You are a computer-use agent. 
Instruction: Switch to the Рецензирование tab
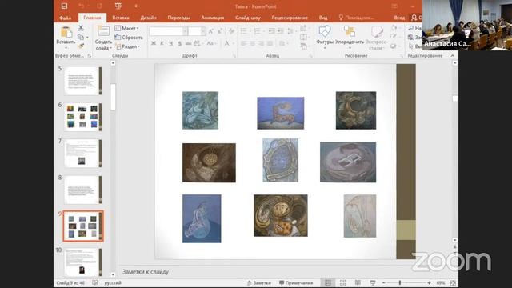pyautogui.click(x=290, y=18)
